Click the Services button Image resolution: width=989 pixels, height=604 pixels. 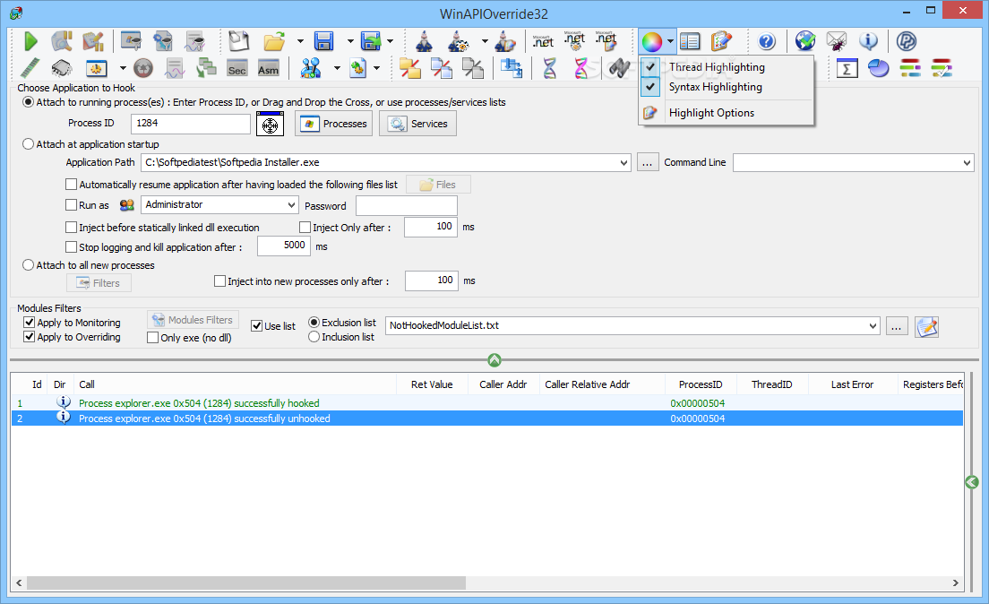pyautogui.click(x=417, y=124)
